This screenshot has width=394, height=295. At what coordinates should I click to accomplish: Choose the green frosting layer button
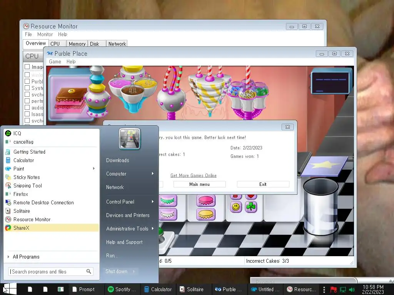pyautogui.click(x=167, y=201)
